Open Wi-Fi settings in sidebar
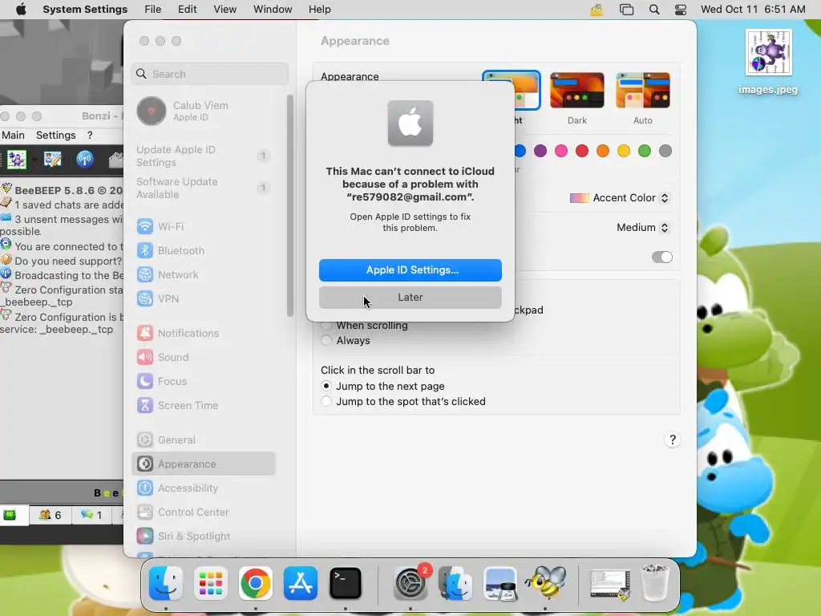 [x=203, y=226]
